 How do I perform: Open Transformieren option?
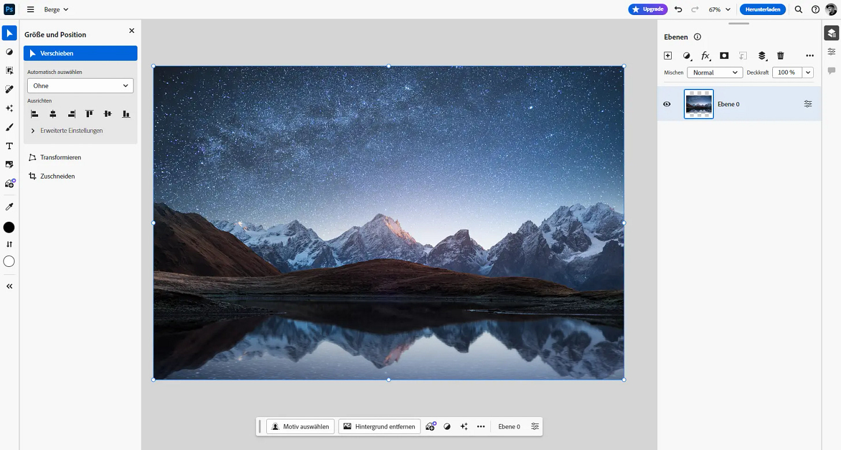tap(55, 157)
